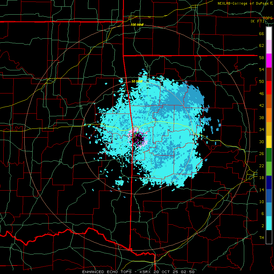This screenshot has width=274, height=274.
Task: Click legend value 34
Action: tap(262, 129)
